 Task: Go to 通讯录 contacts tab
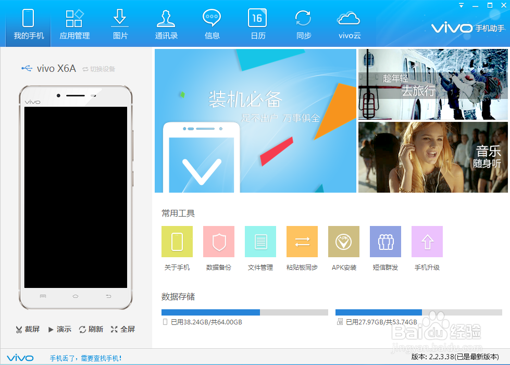click(166, 24)
